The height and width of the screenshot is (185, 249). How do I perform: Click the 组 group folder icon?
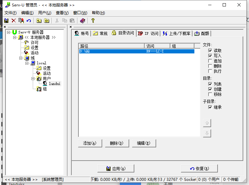(39, 89)
